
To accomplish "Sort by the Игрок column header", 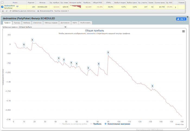I will click(15, 2).
